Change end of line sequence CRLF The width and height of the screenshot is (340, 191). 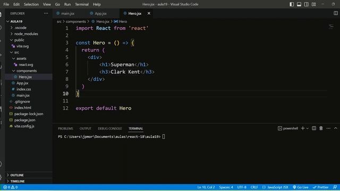point(254,187)
